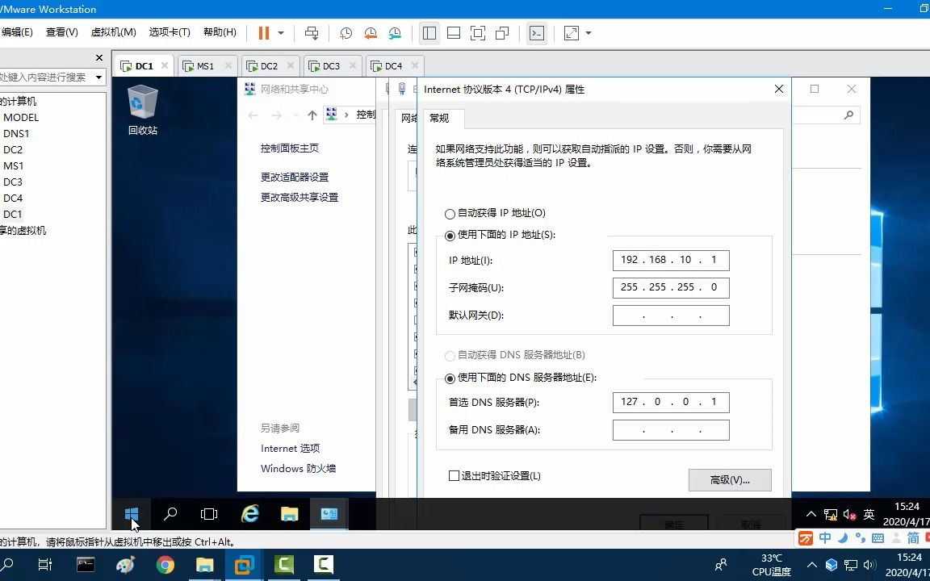Click the 默认网关 input field

pos(671,316)
